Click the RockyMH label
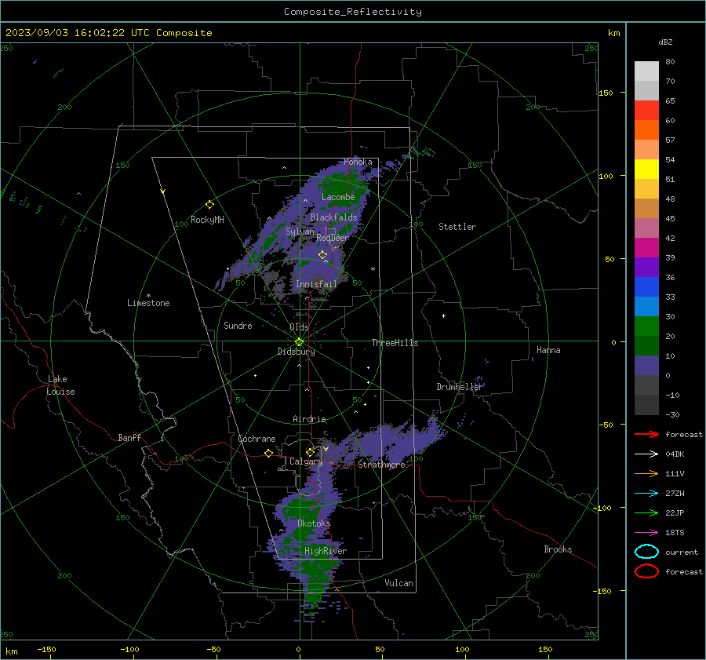Viewport: 706px width, 660px height. [x=207, y=220]
